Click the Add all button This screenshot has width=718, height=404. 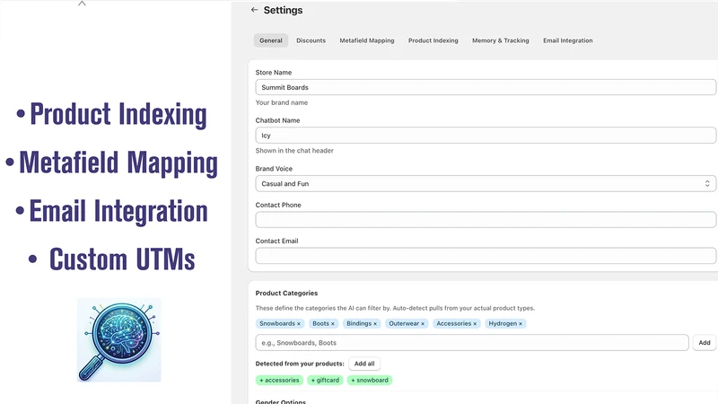(364, 364)
